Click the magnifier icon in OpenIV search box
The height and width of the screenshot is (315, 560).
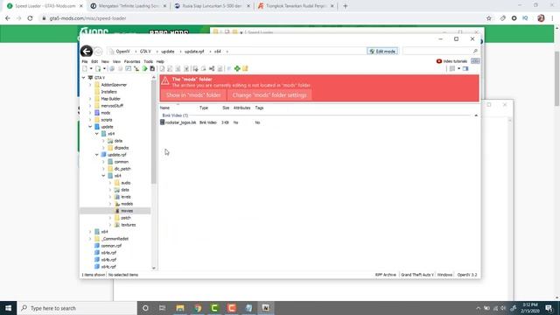coord(475,52)
